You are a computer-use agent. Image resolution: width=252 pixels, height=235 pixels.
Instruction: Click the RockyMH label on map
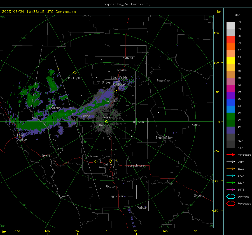click(74, 78)
